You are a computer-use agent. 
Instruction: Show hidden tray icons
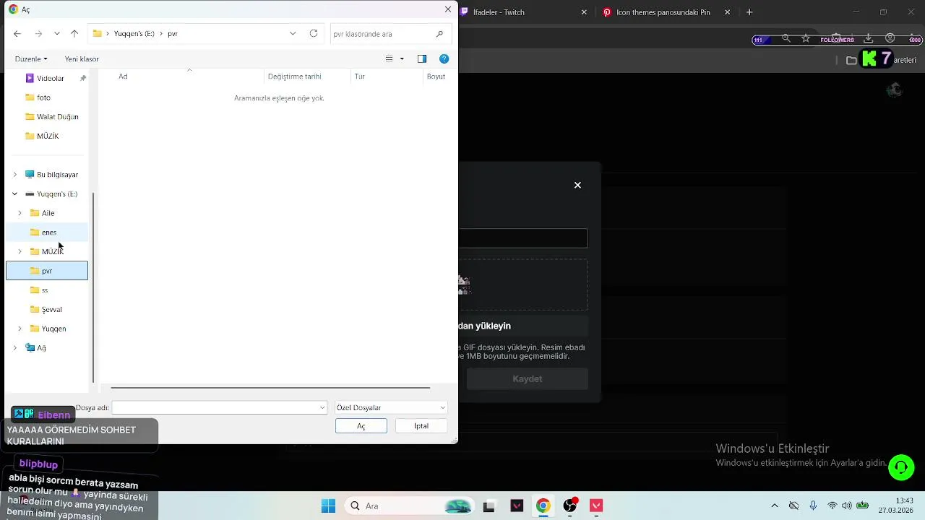tap(775, 506)
